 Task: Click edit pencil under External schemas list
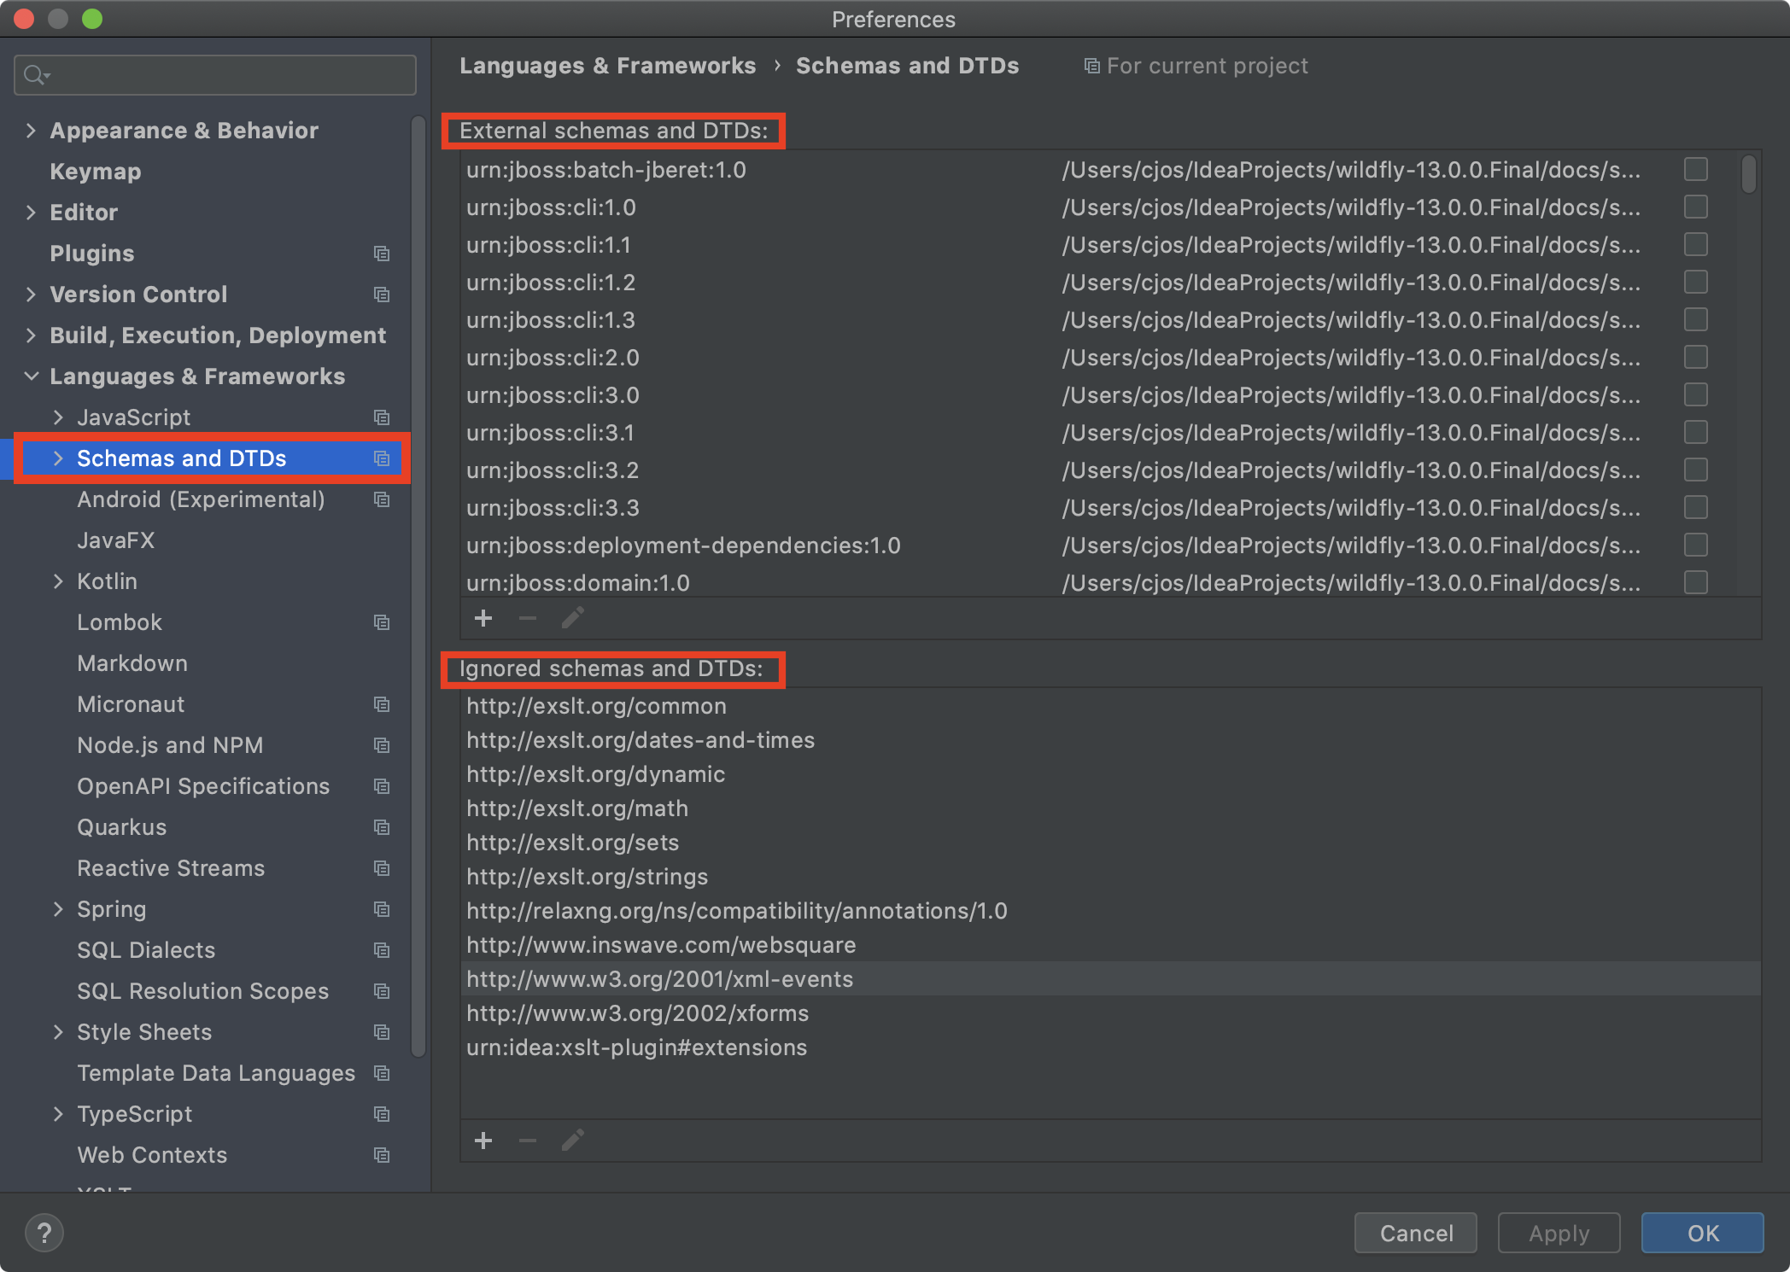(x=572, y=618)
